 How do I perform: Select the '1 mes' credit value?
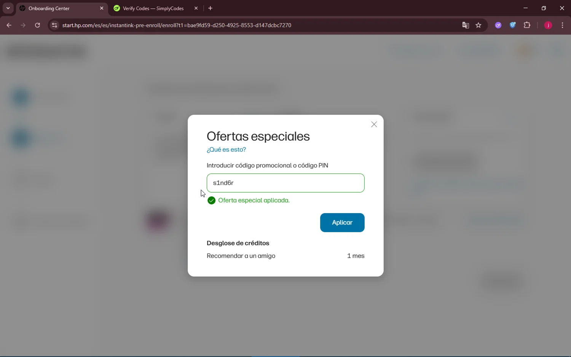click(356, 256)
